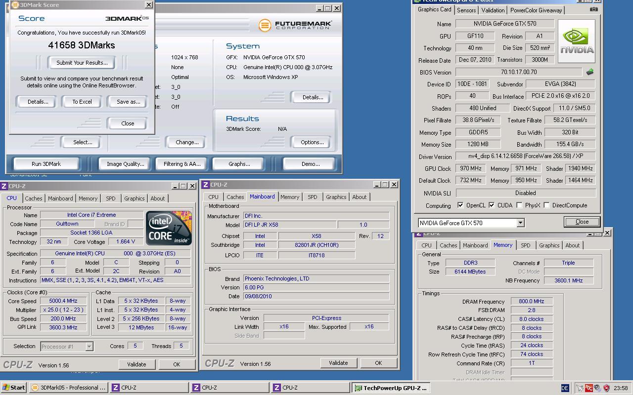Click the NVIDIA logo in GPU-Z

[x=577, y=41]
